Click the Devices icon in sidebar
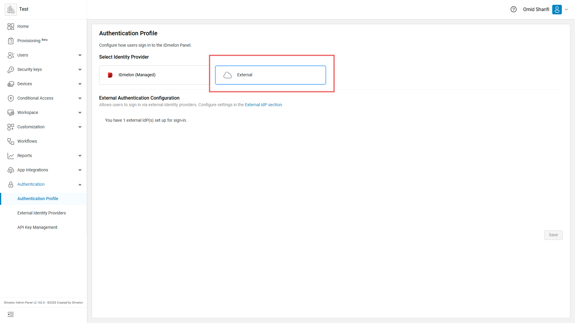The height and width of the screenshot is (323, 575). coord(11,84)
